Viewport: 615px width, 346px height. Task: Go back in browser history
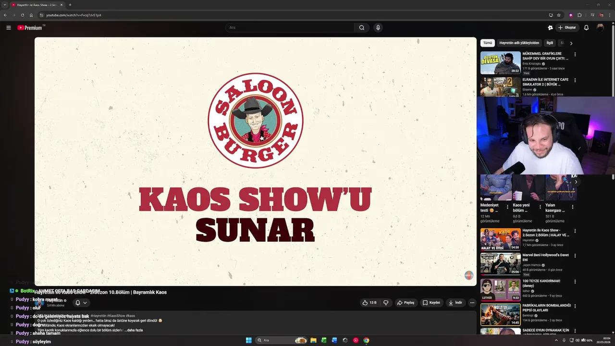pyautogui.click(x=5, y=15)
